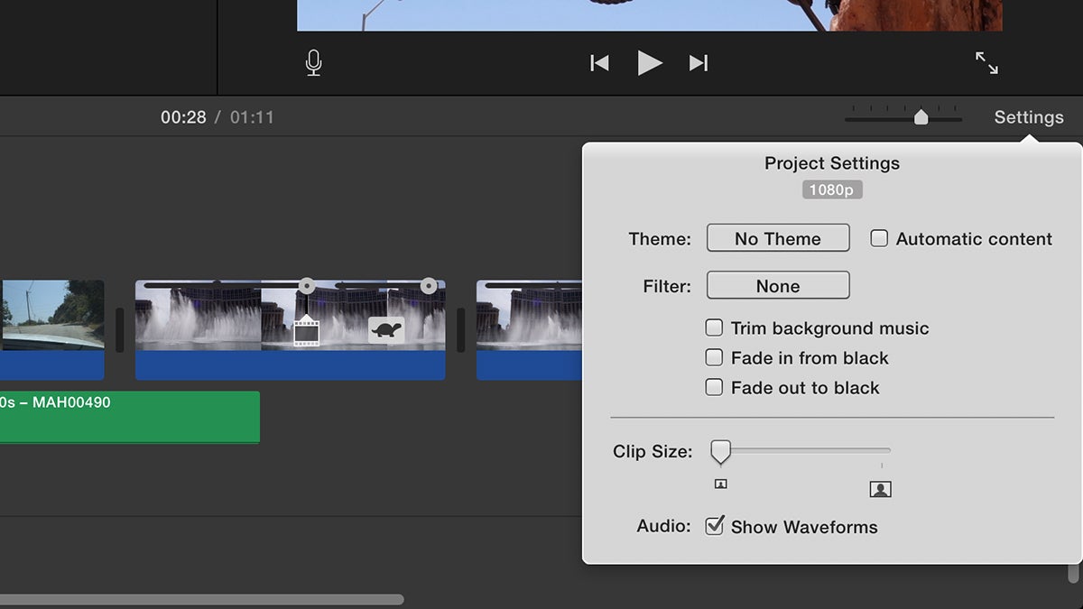Select the partially hidden fountain clip
This screenshot has width=1083, height=609.
[530, 329]
